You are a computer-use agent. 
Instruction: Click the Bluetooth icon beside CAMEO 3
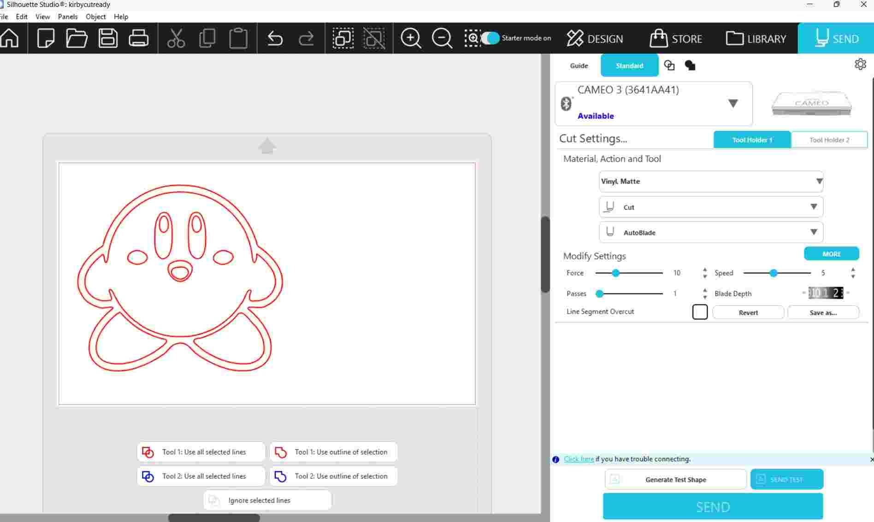pyautogui.click(x=566, y=103)
